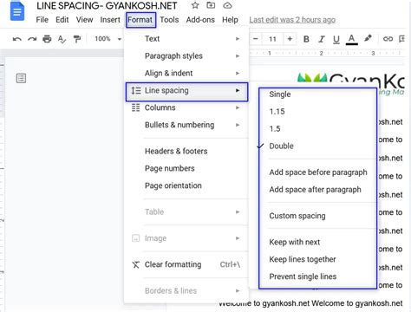Click the Print icon
Viewport: 411px width, 312px height.
47,39
